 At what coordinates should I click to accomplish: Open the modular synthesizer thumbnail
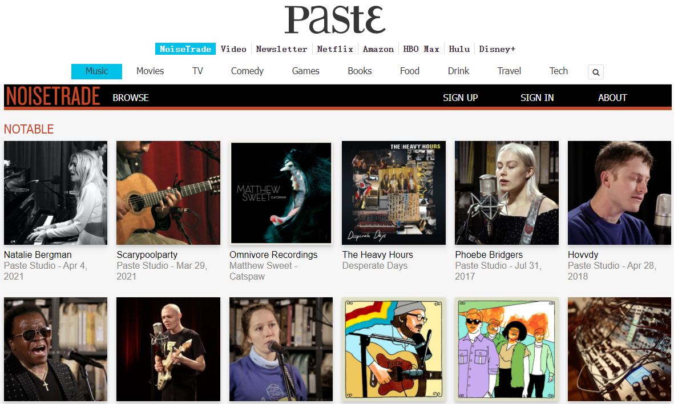619,349
